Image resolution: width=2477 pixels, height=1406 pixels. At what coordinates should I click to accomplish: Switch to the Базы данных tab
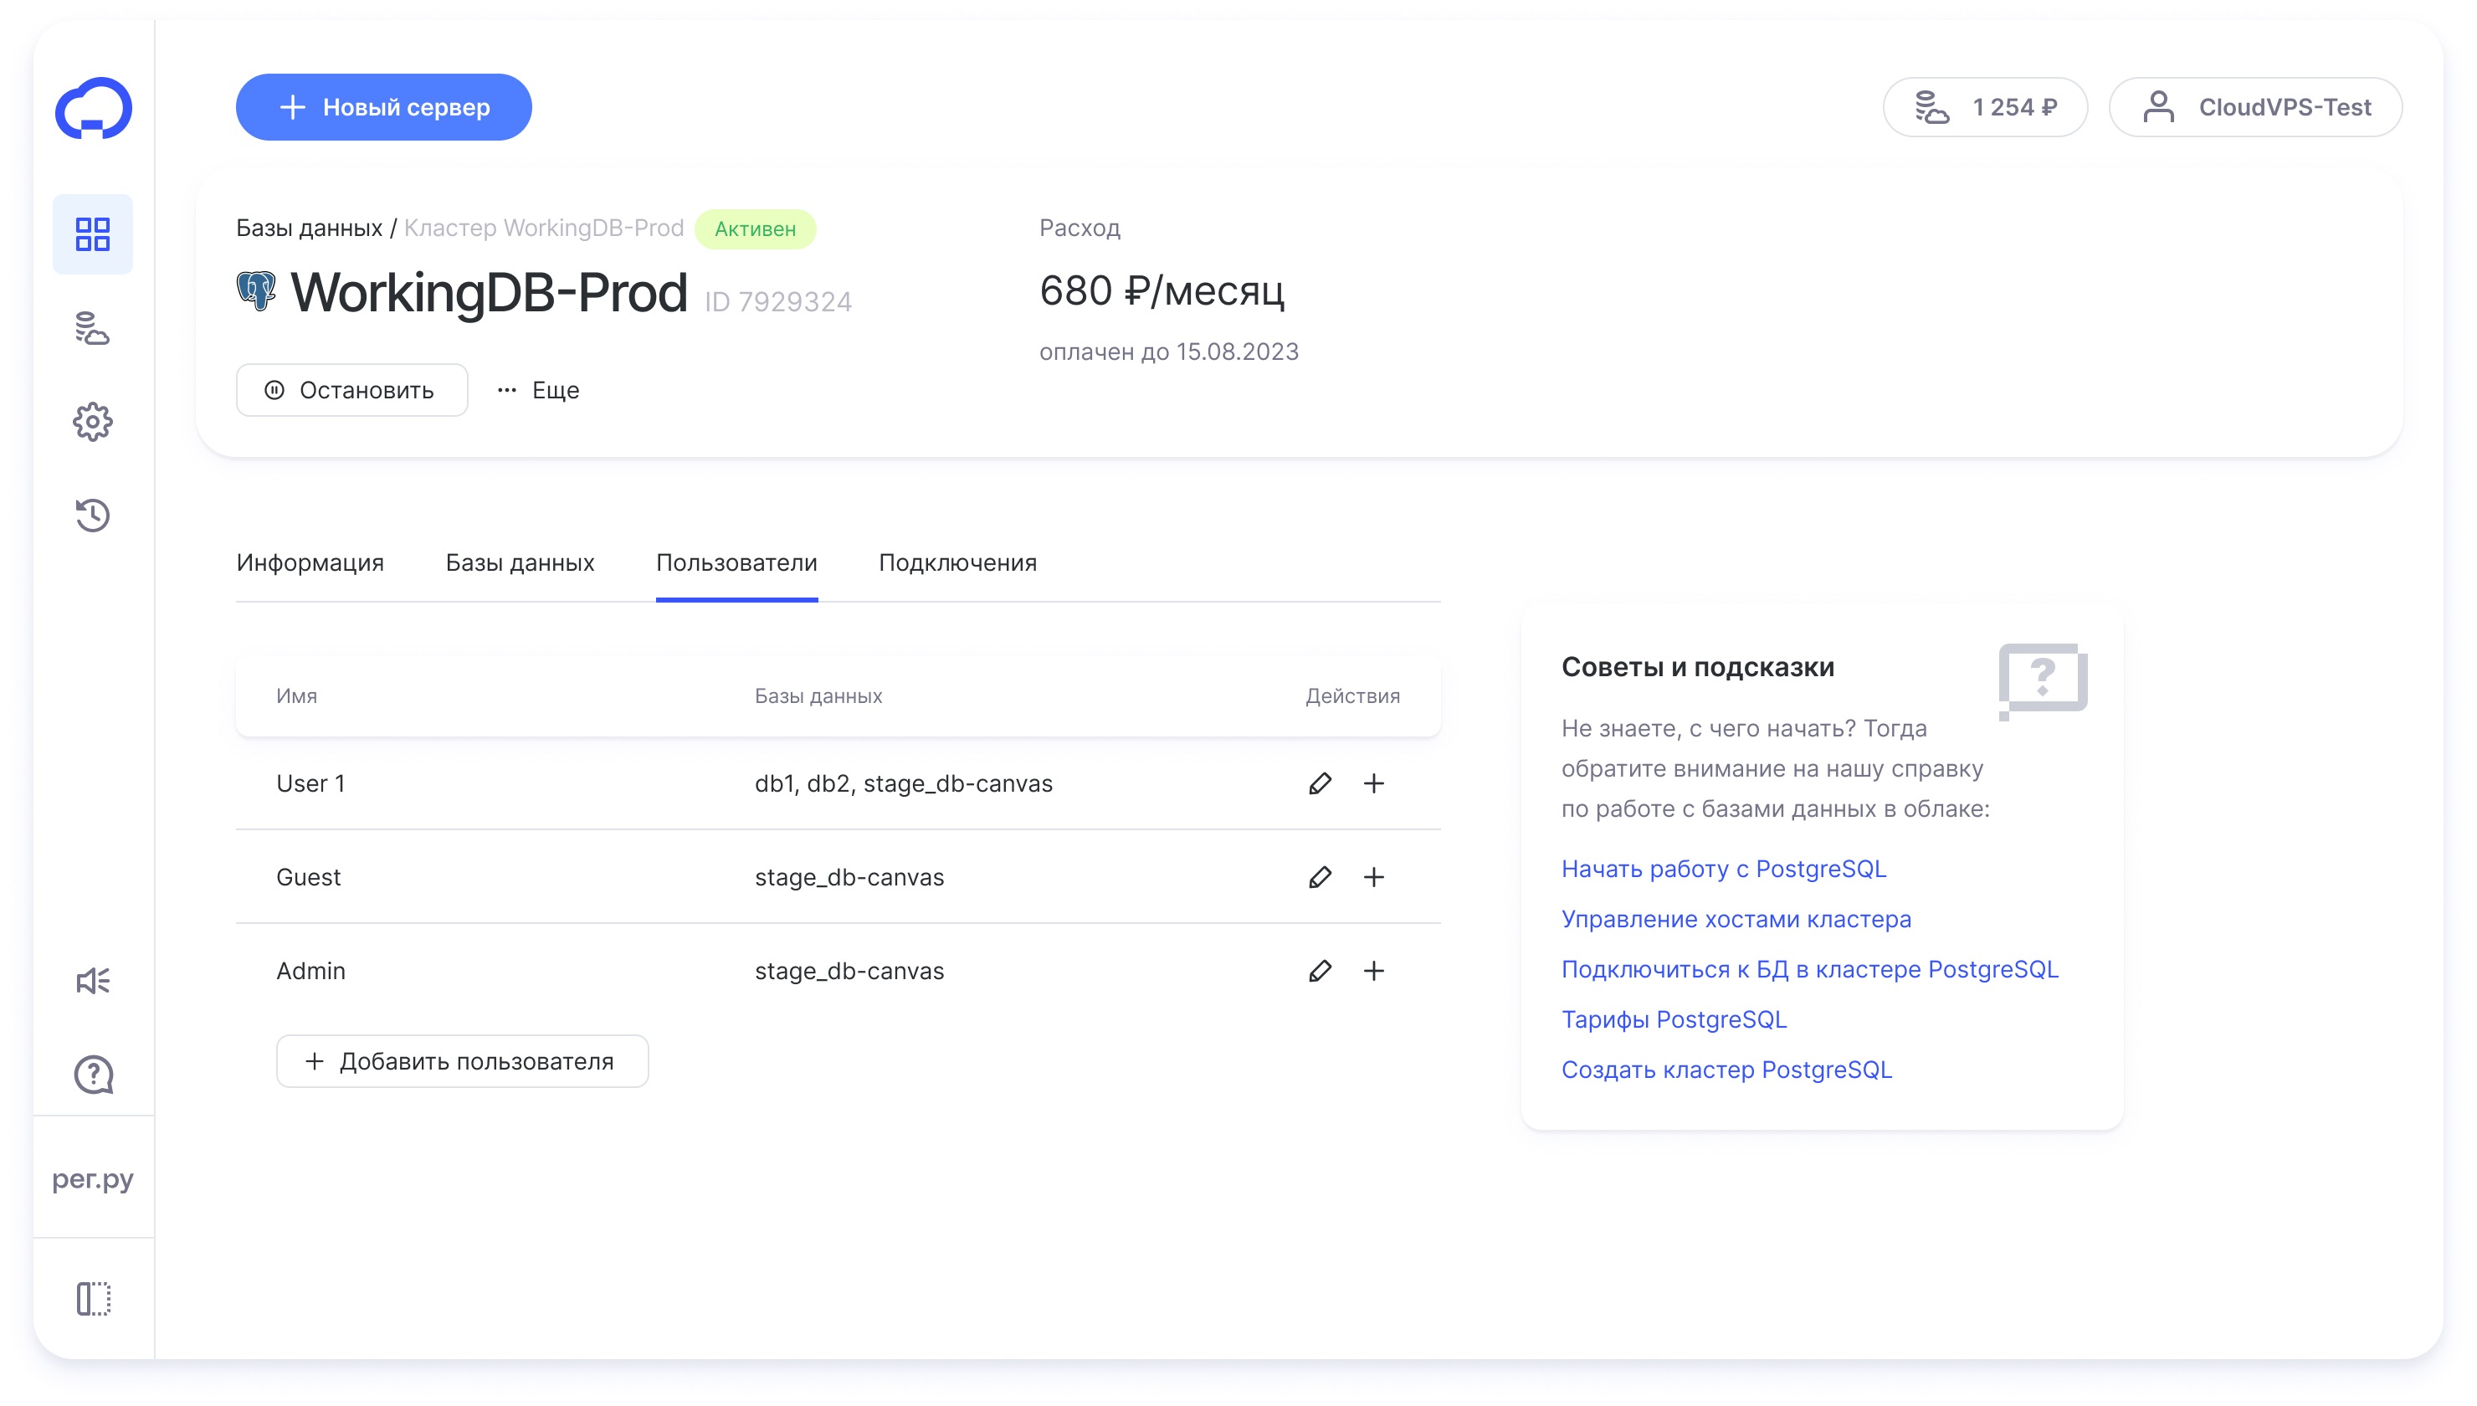[520, 563]
